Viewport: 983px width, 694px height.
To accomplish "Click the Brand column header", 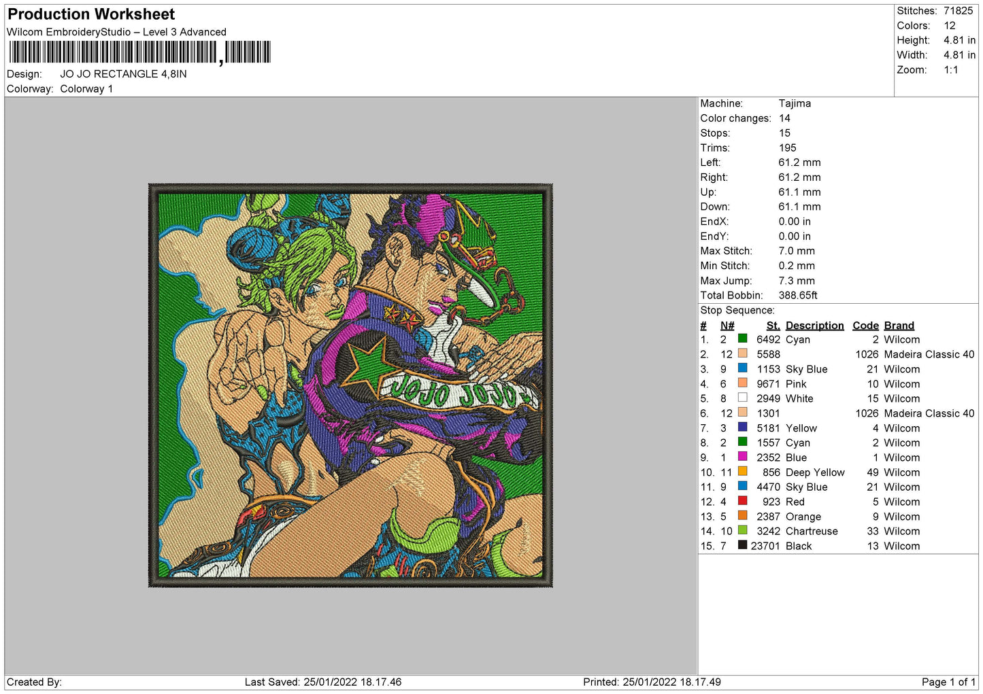I will click(899, 326).
